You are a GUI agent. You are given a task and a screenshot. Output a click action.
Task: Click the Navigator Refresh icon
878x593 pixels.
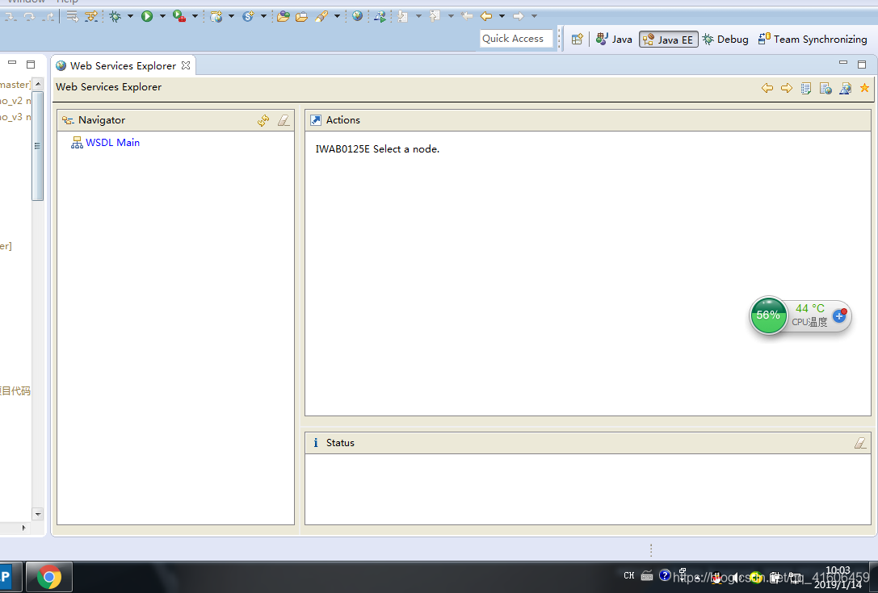(x=263, y=120)
